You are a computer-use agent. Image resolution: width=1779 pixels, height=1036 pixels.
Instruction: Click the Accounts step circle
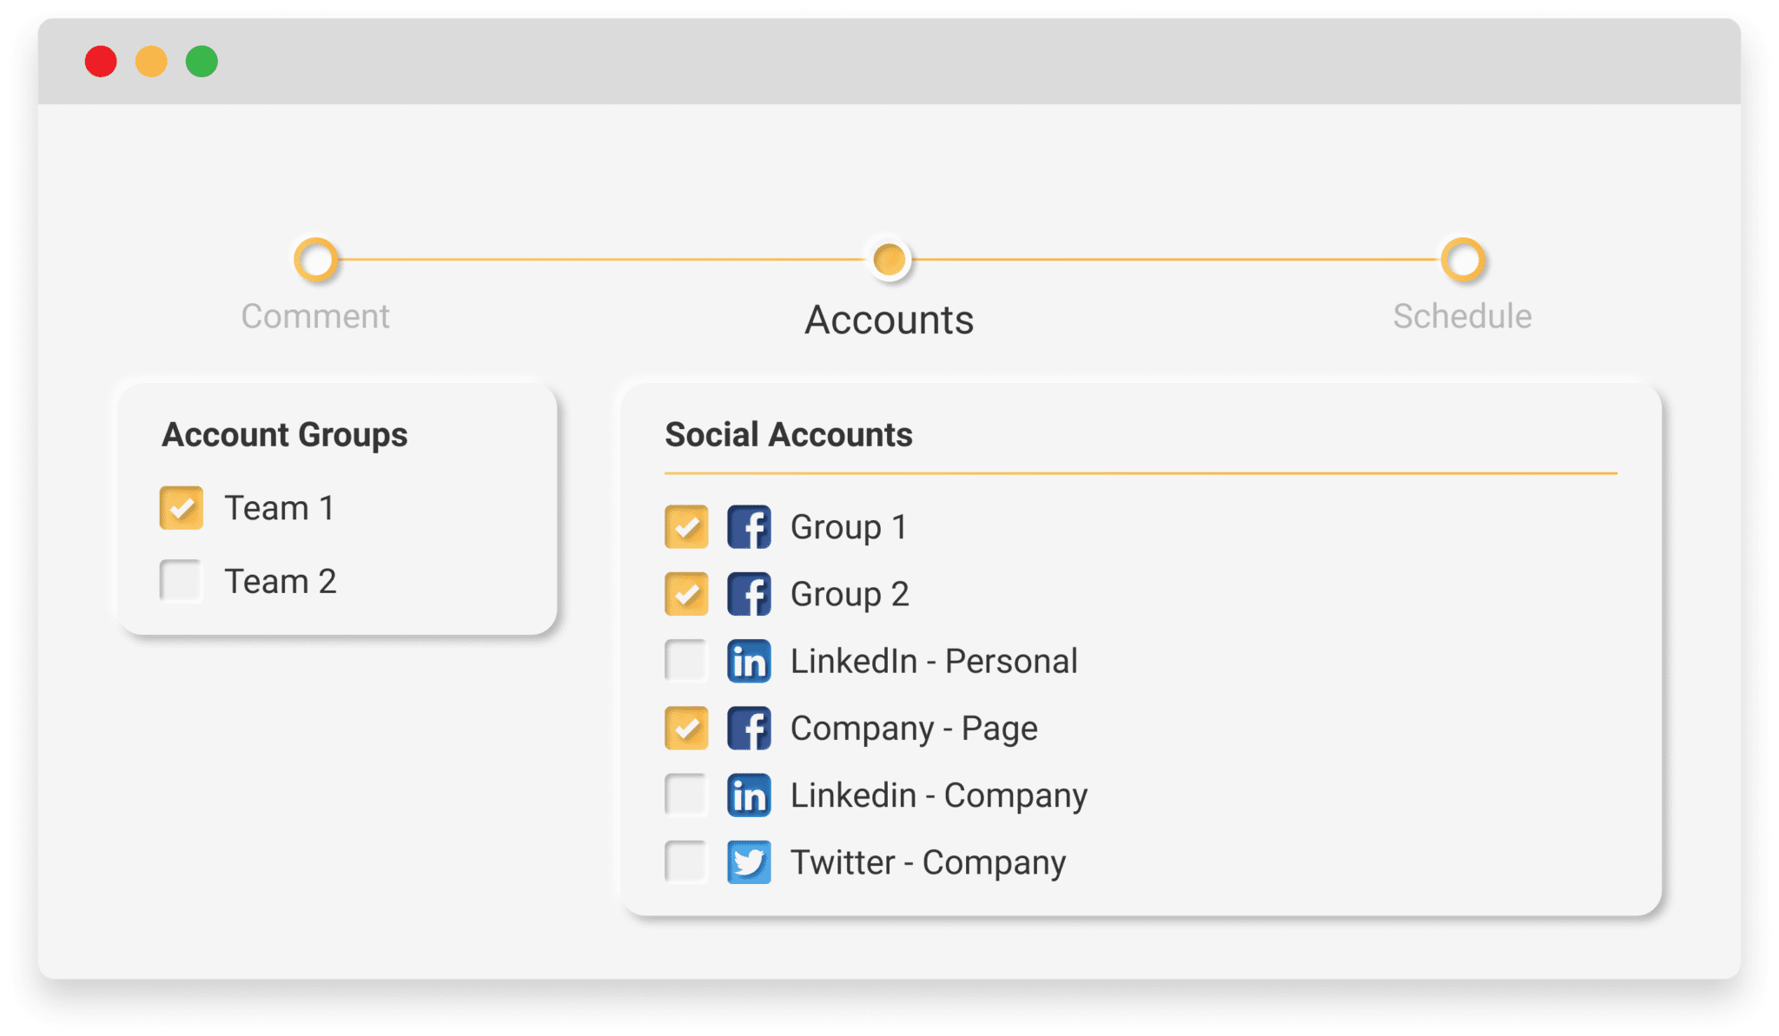coord(888,259)
